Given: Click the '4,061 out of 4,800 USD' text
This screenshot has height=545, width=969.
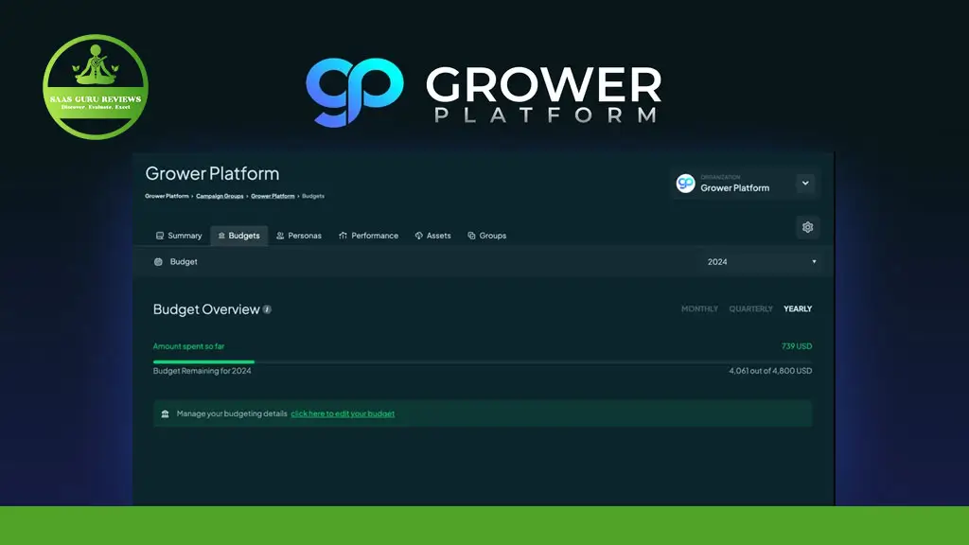Looking at the screenshot, I should tap(770, 371).
